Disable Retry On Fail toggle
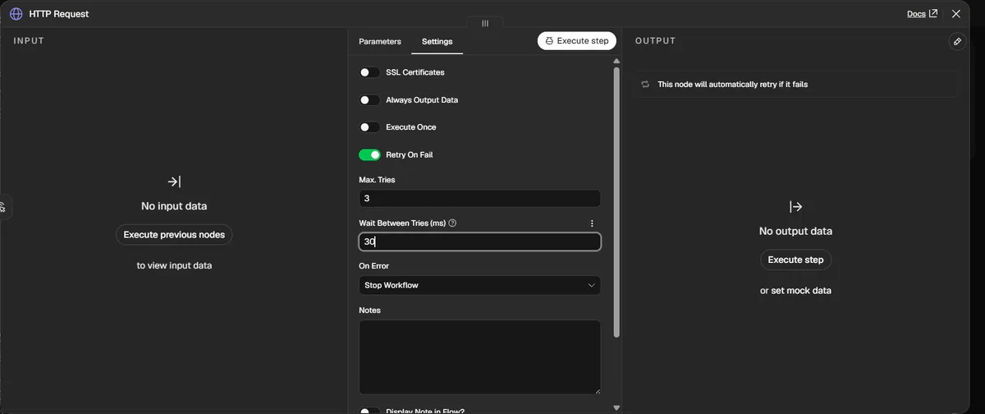Image resolution: width=985 pixels, height=414 pixels. [369, 154]
